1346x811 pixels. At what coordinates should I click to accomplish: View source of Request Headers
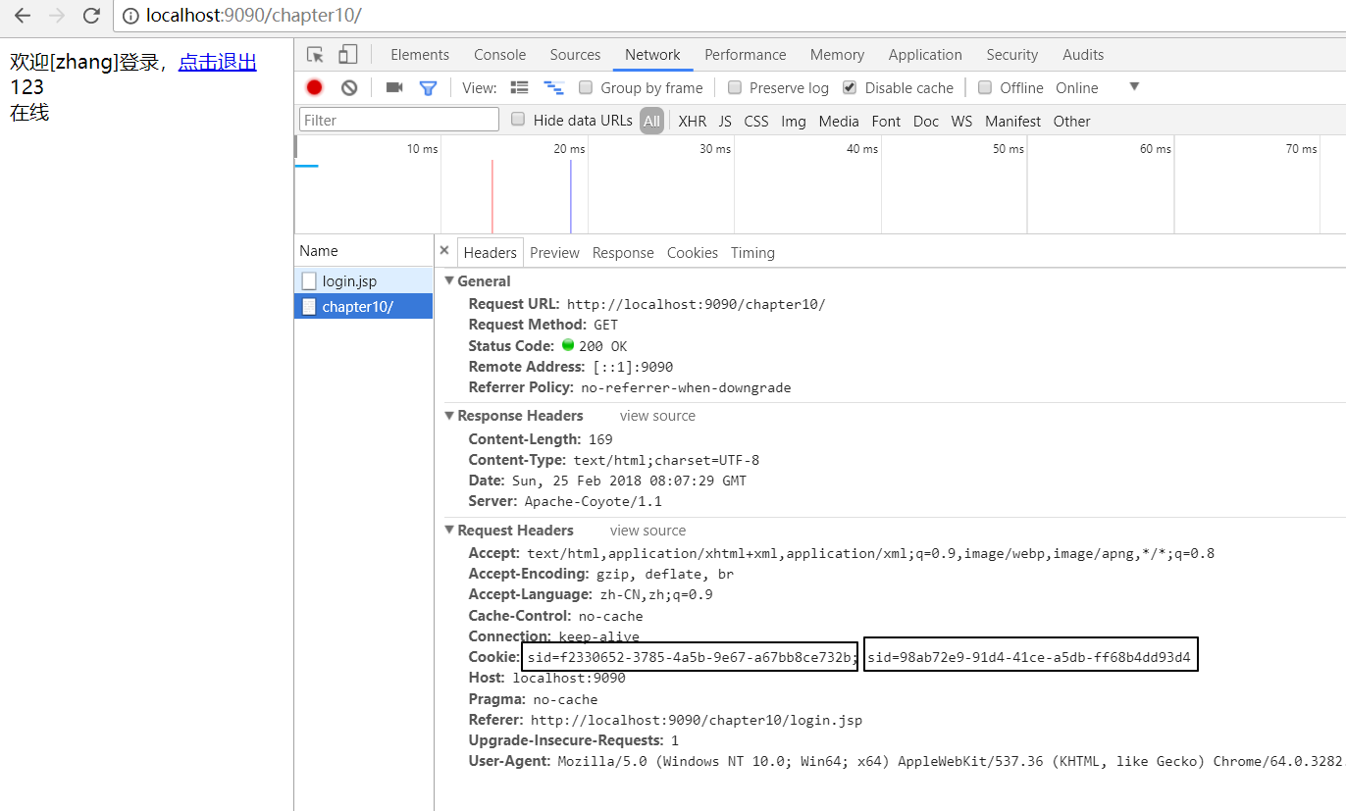(x=647, y=531)
